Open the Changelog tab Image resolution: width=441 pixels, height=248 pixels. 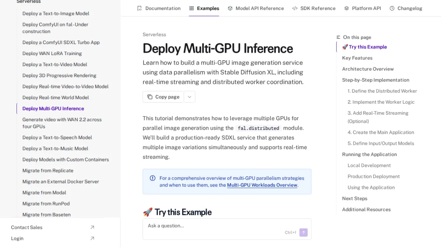point(406,8)
